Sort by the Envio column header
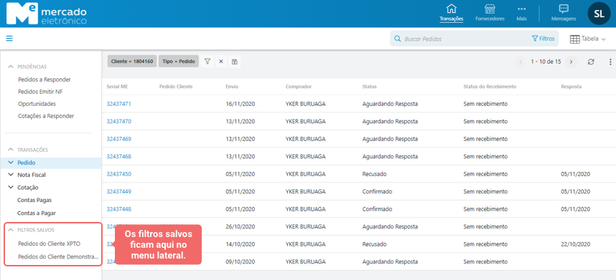 click(x=232, y=87)
